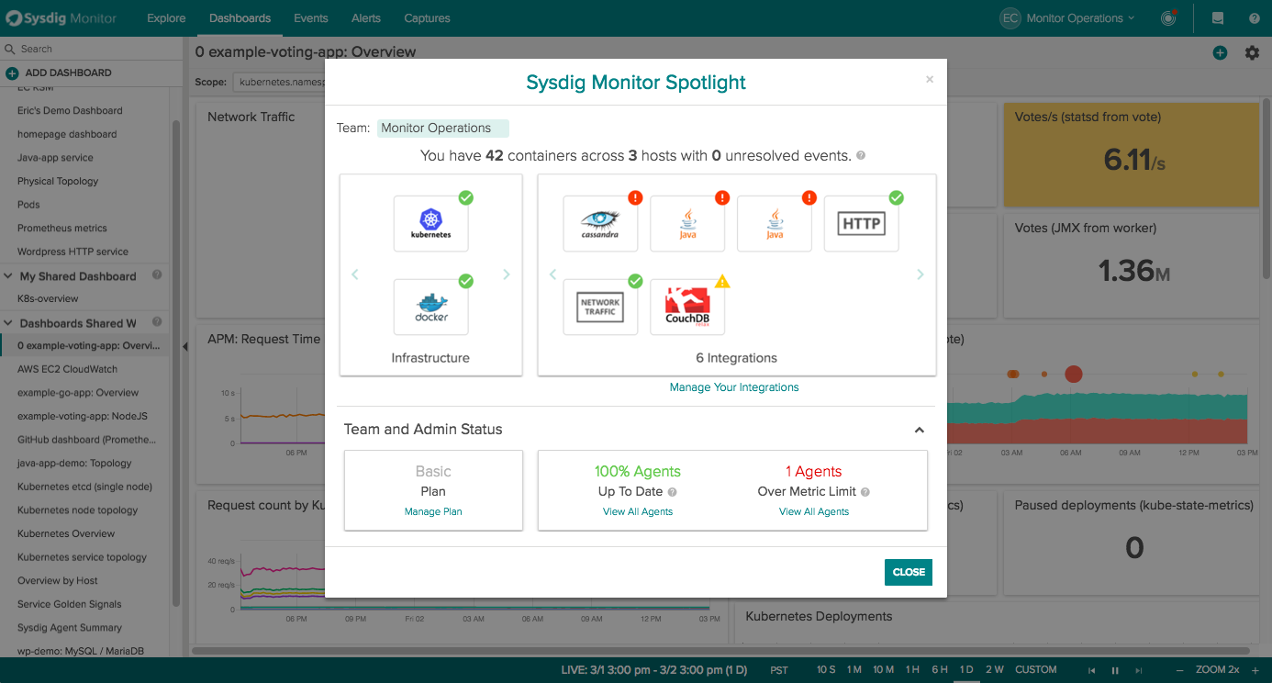Click help icon next to Up To Date
The image size is (1272, 683).
[x=672, y=492]
